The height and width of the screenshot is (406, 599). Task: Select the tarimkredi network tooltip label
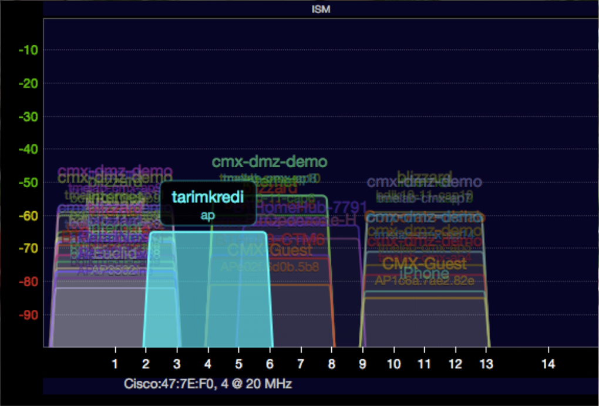(x=207, y=197)
